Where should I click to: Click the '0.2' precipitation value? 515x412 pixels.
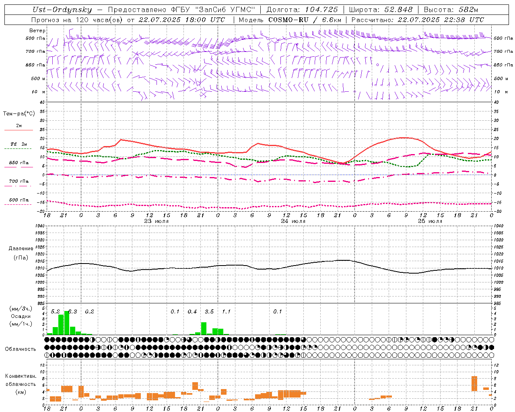(x=89, y=311)
